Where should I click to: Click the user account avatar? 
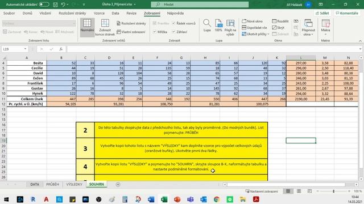pos(308,5)
